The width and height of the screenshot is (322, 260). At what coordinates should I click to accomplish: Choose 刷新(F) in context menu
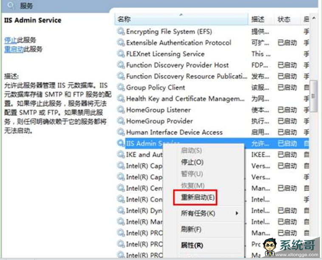pos(191,229)
